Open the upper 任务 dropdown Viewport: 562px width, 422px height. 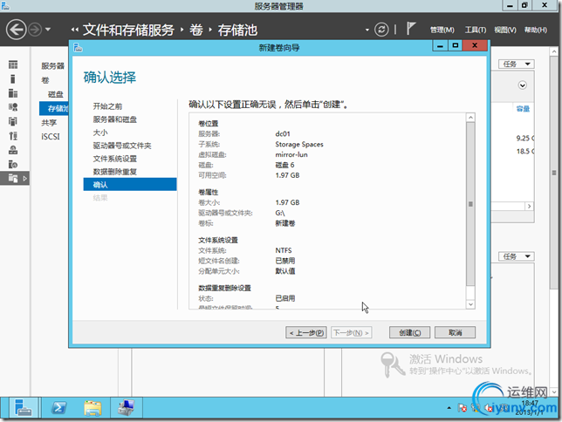516,65
